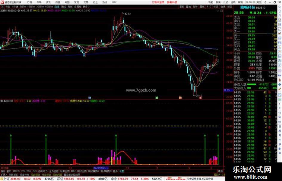Switch to the 指标 (indicators) tab
This screenshot has width=282, height=181.
coord(3,171)
